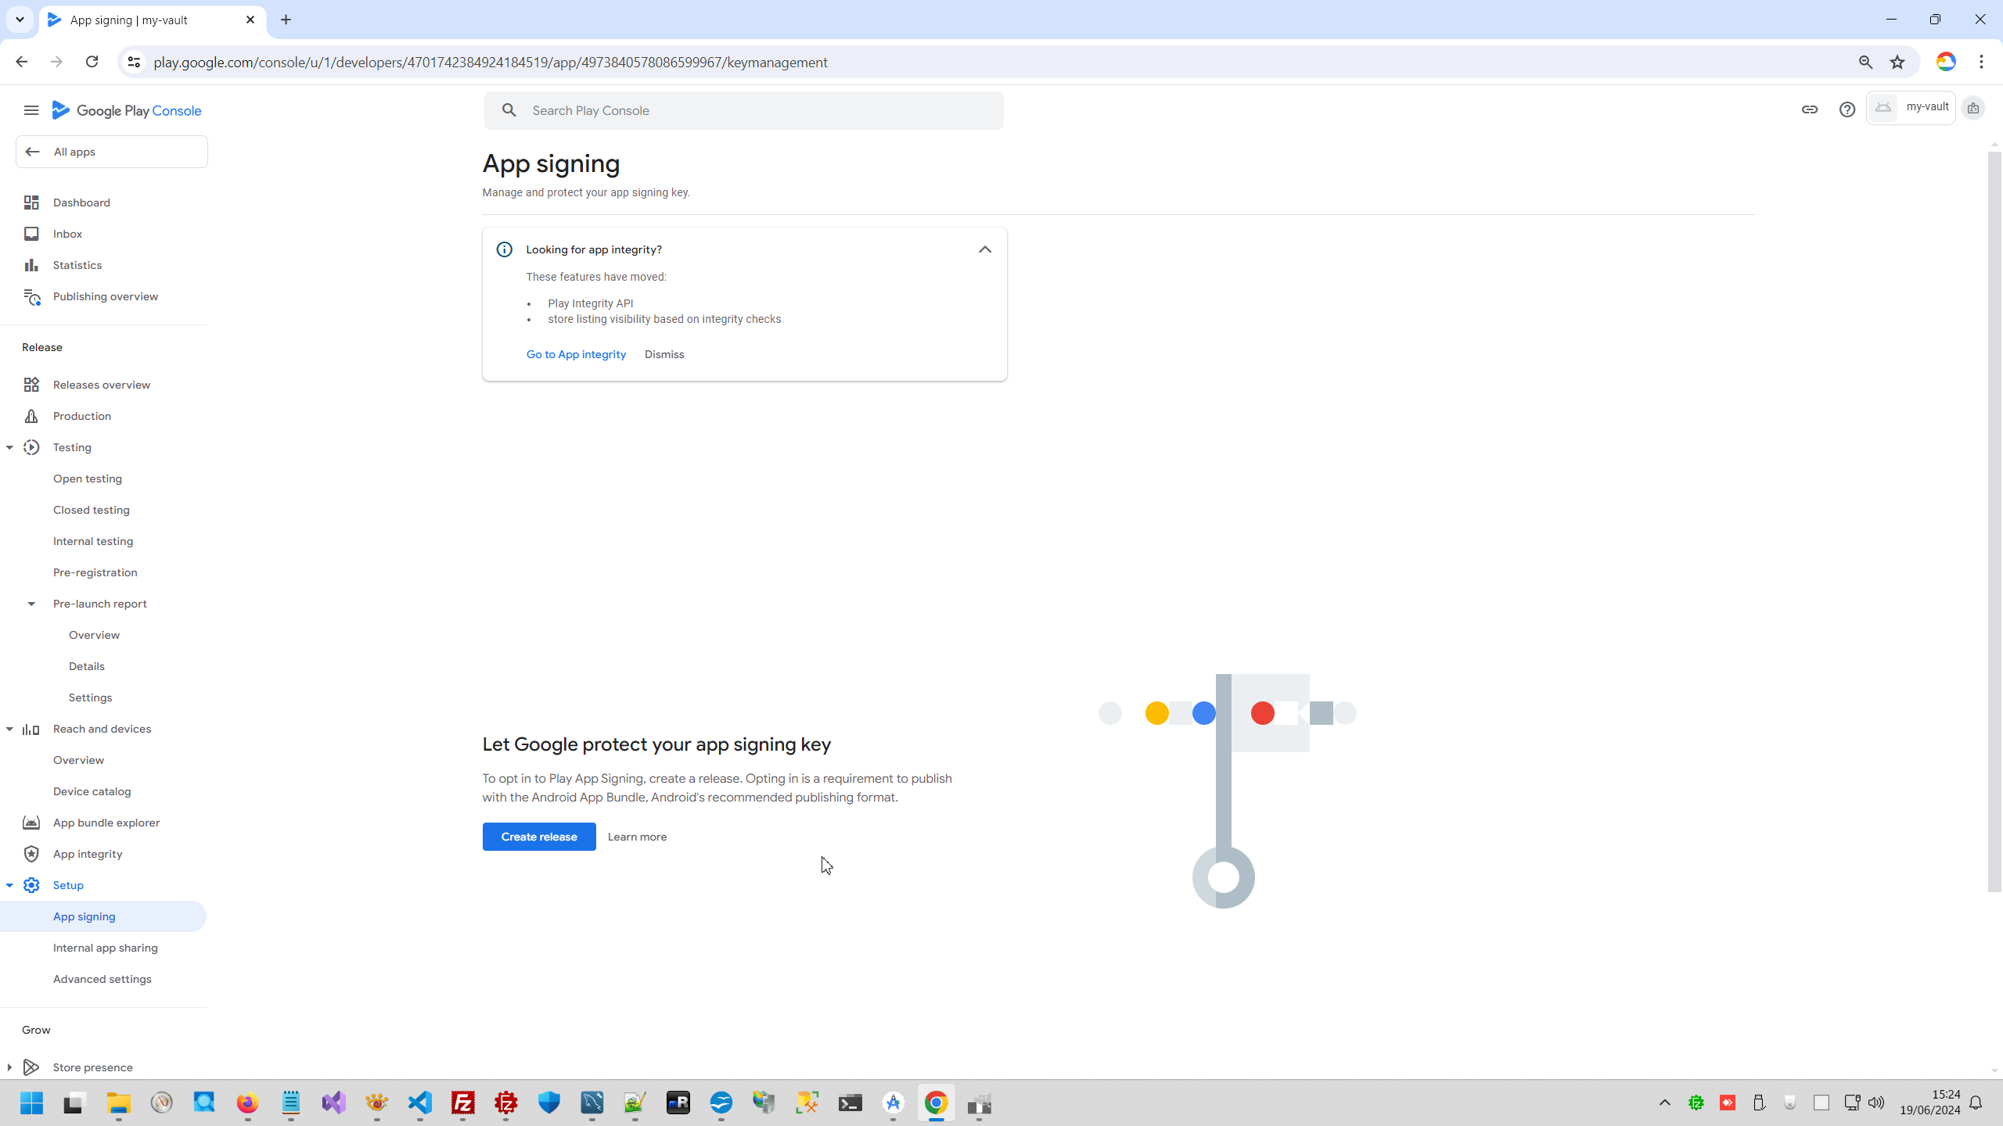Click the copy page link icon

(1809, 109)
